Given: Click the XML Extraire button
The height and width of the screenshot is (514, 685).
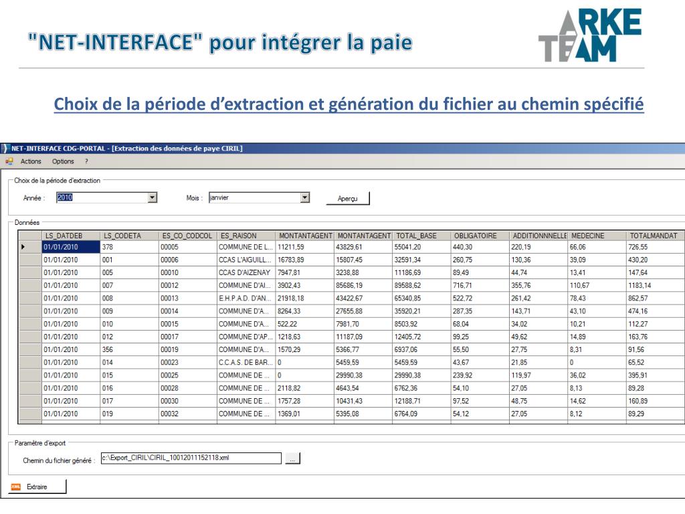Looking at the screenshot, I should [37, 487].
